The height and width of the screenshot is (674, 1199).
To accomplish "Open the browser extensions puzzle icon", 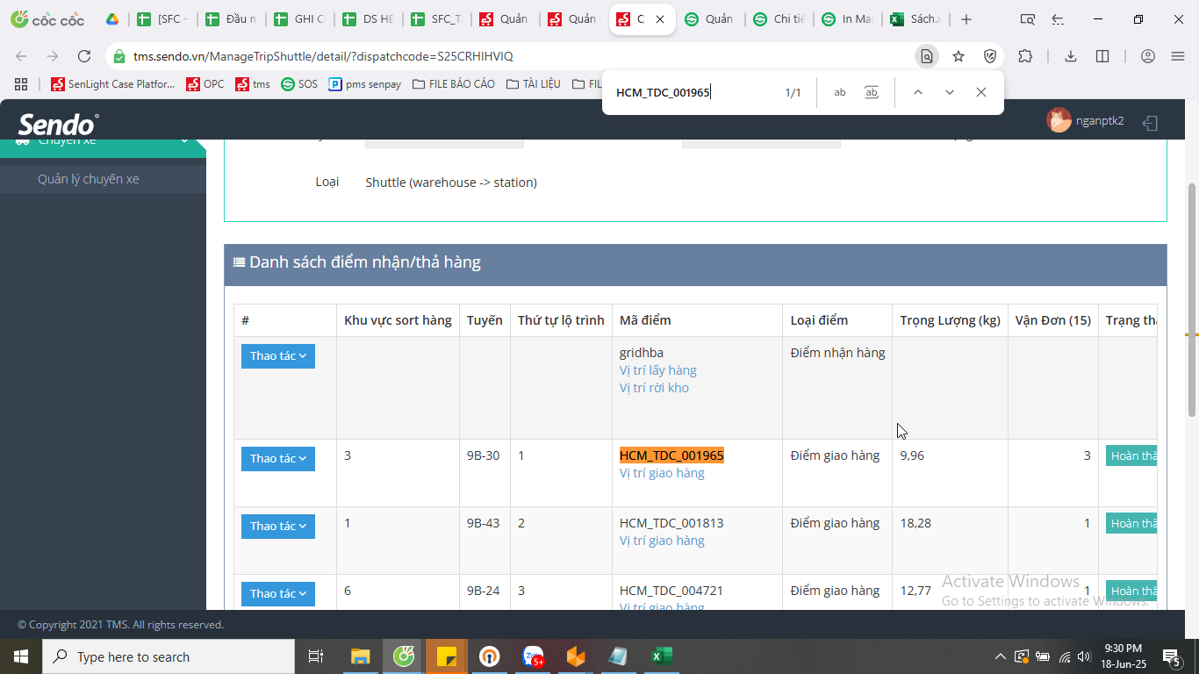I will (x=1025, y=56).
